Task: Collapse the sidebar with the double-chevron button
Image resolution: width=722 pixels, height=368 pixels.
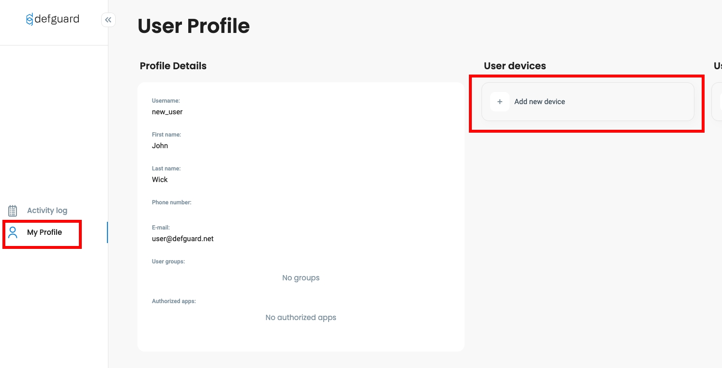Action: (108, 20)
